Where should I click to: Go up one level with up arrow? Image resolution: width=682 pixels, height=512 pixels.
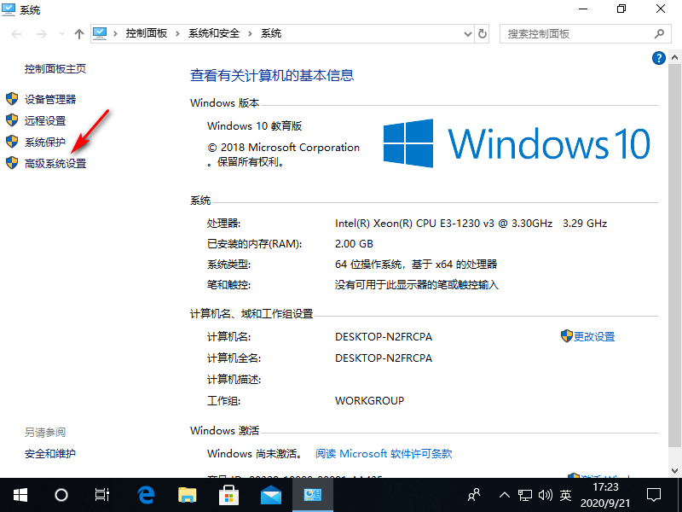tap(79, 34)
